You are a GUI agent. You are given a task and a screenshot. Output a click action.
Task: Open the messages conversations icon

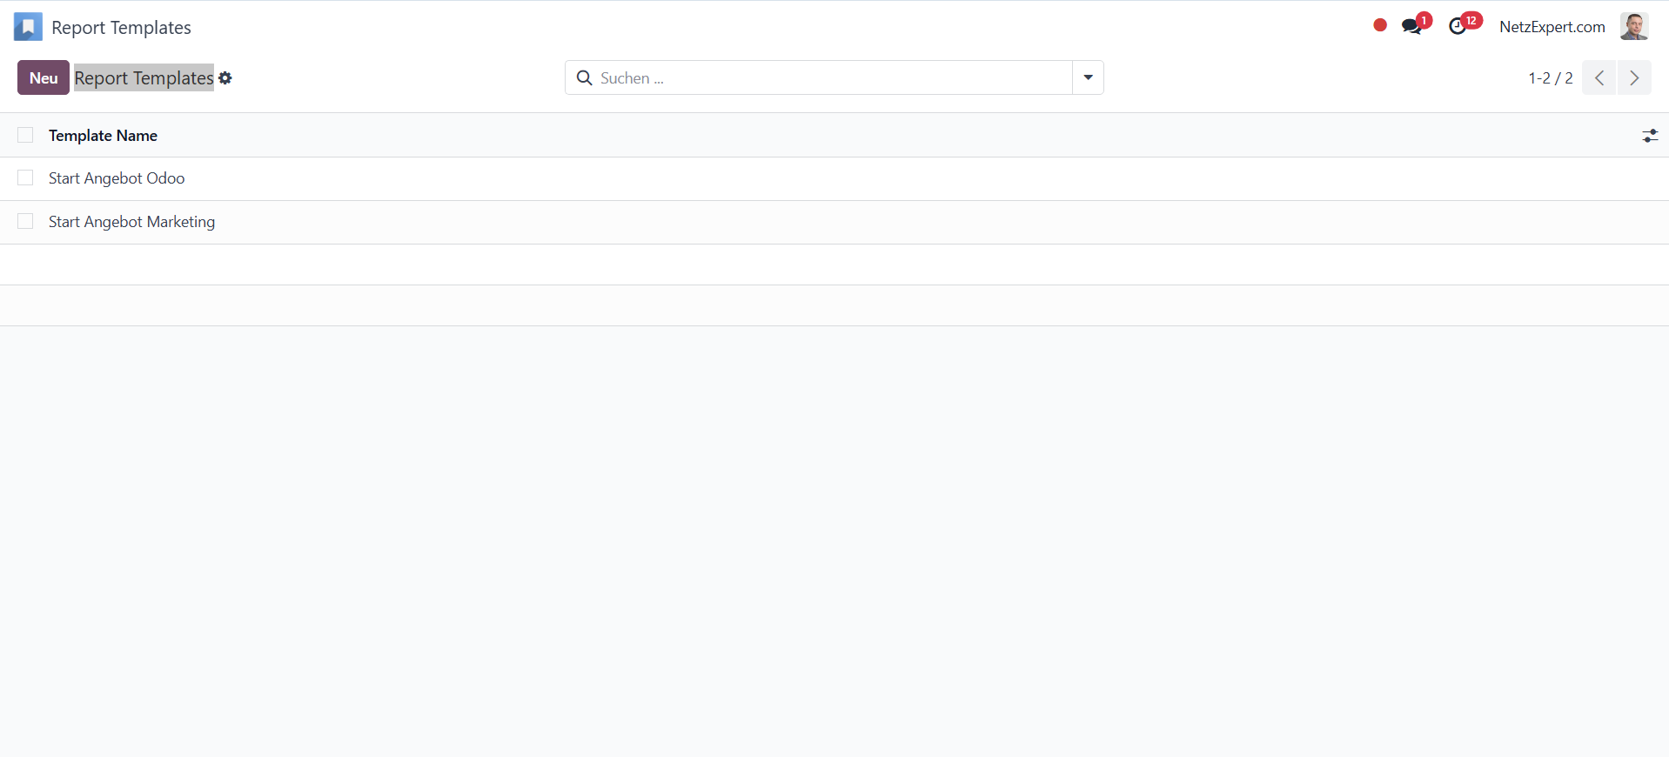tap(1411, 27)
